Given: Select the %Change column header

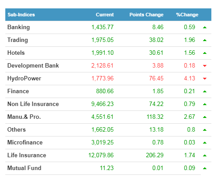Looking at the screenshot, I should [x=187, y=15].
